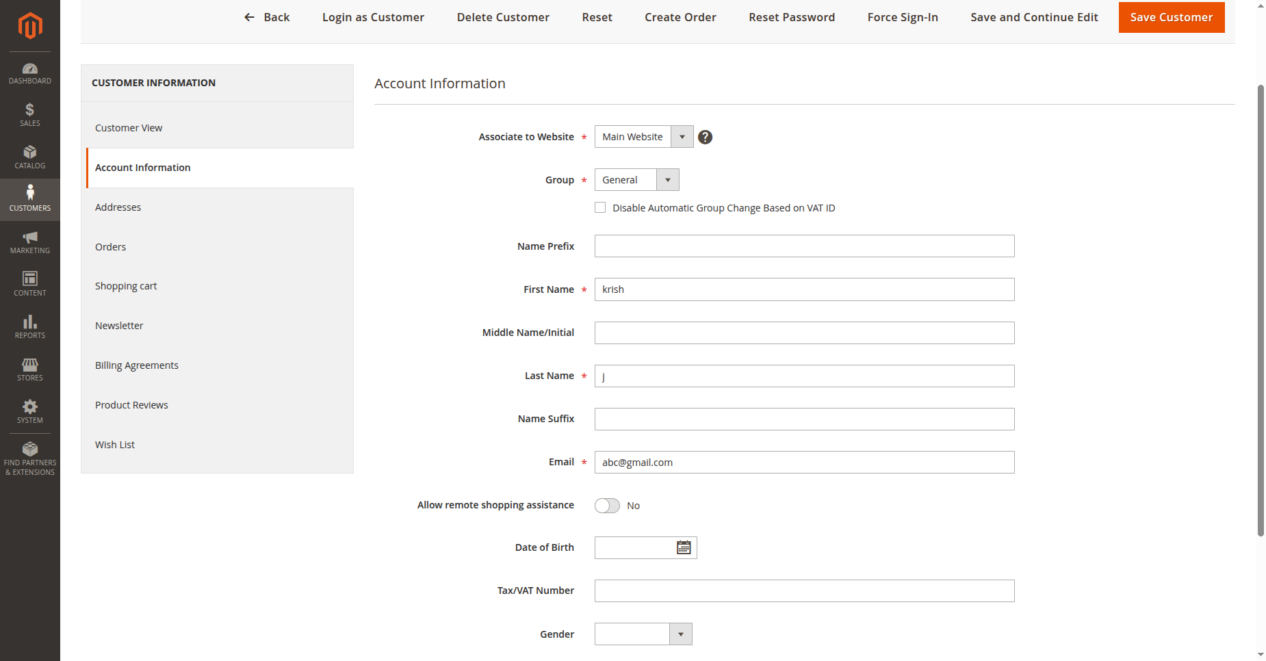Click the Magento logo icon
The width and height of the screenshot is (1266, 661).
[30, 26]
